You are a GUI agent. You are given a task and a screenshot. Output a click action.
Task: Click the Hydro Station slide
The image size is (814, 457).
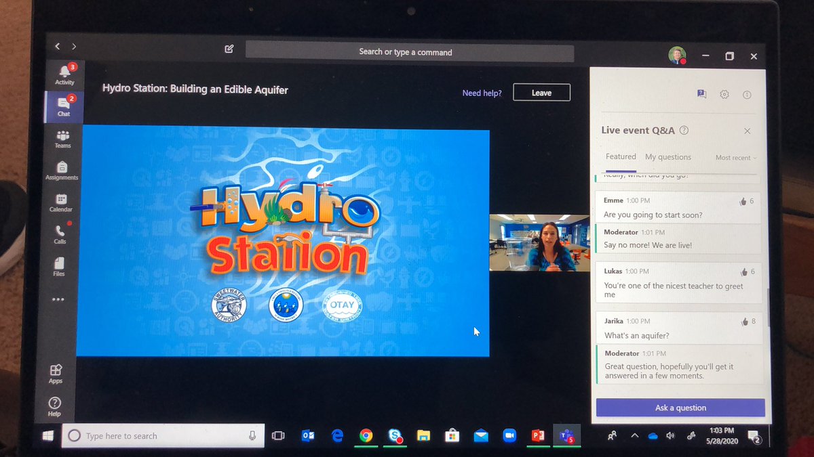[284, 242]
